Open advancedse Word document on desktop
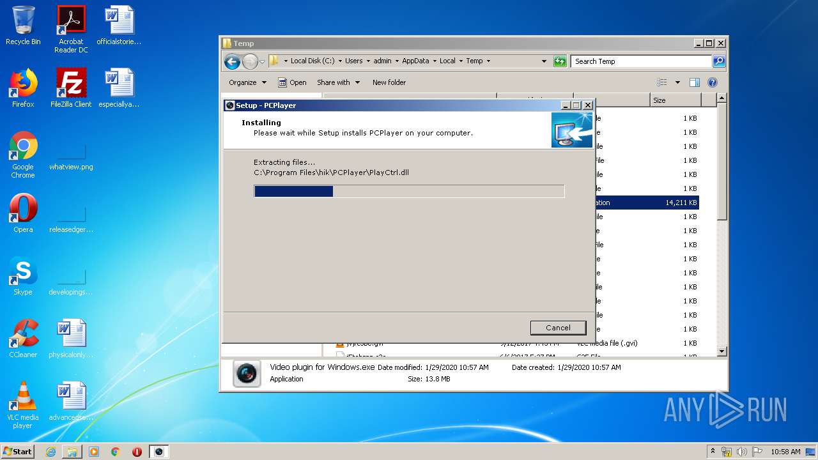The height and width of the screenshot is (460, 818). click(71, 401)
